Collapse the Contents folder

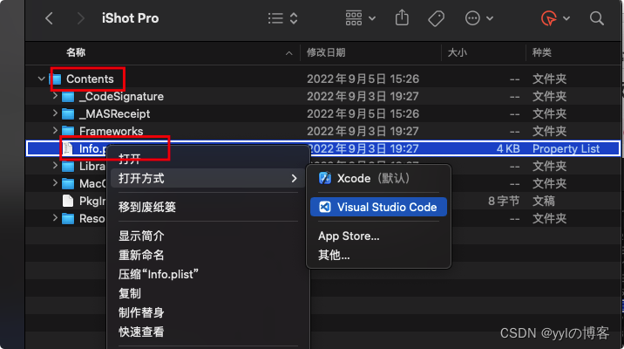41,79
